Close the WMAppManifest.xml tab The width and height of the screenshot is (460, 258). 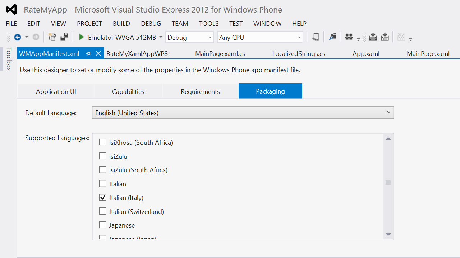coord(98,54)
